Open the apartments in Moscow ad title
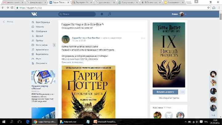This screenshot has width=222, height=125. click(x=40, y=87)
